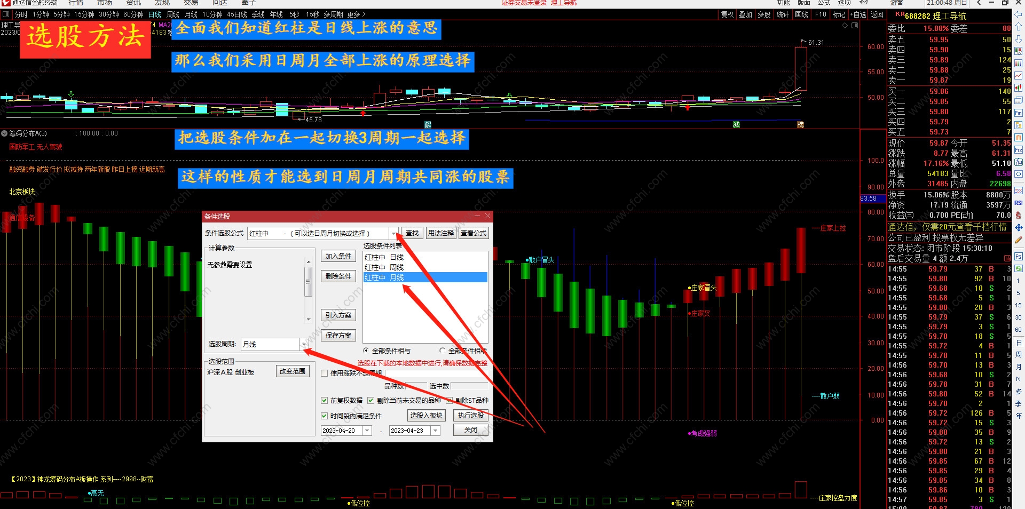Click 执行选股 button
The width and height of the screenshot is (1025, 509).
470,415
